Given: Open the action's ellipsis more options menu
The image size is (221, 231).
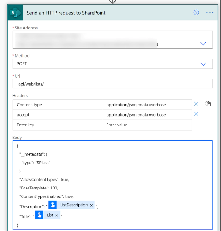Looking at the screenshot, I should click(x=210, y=13).
